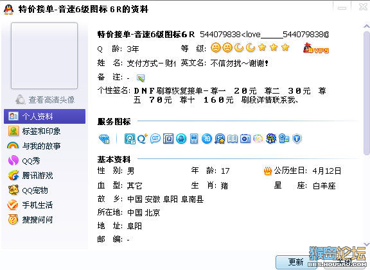Click the profile avatar picture frame
Viewport: 370px width, 270px height.
[x=44, y=56]
